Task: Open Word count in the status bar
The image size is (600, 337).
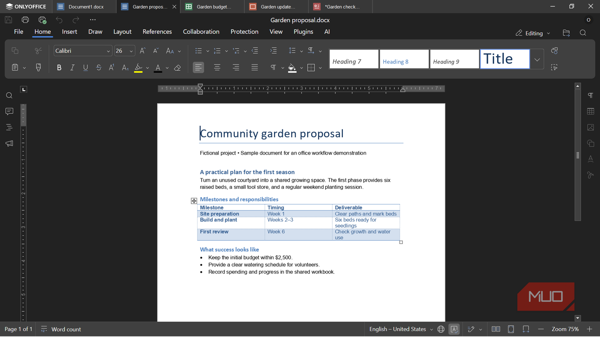Action: pyautogui.click(x=61, y=329)
